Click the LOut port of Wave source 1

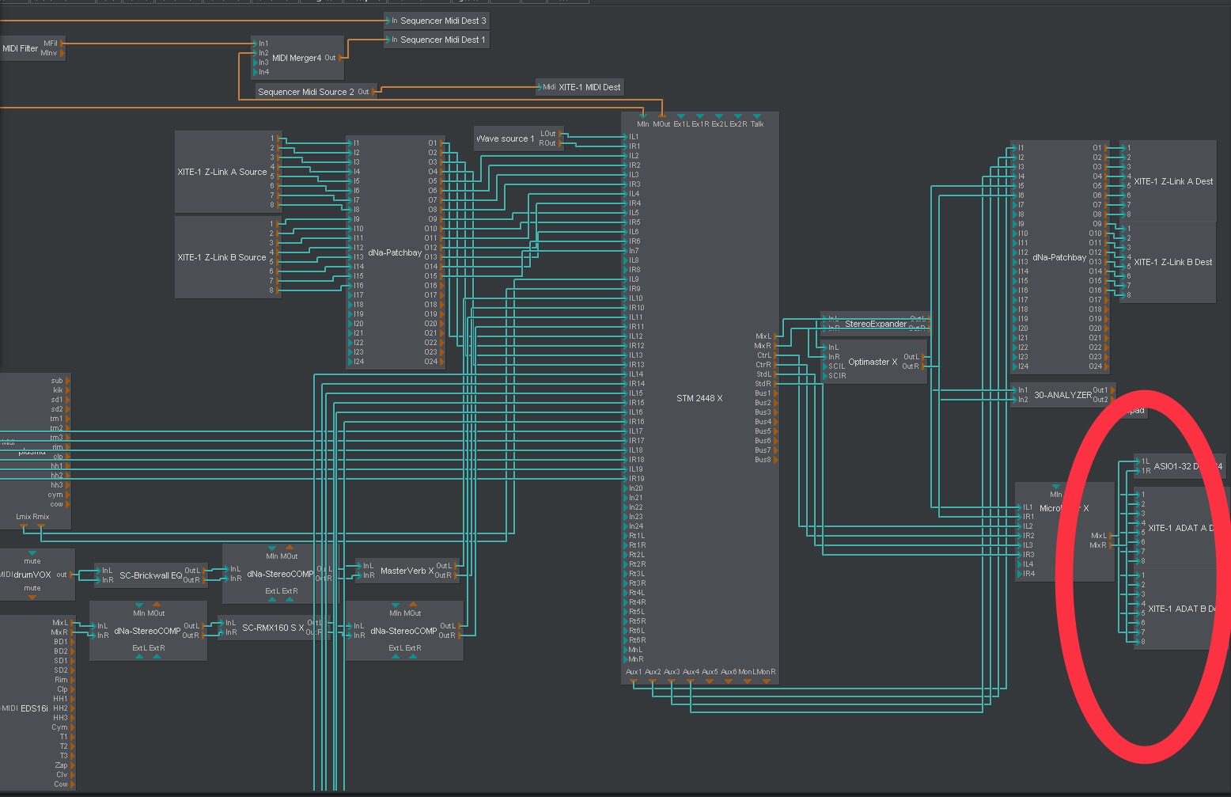[561, 134]
